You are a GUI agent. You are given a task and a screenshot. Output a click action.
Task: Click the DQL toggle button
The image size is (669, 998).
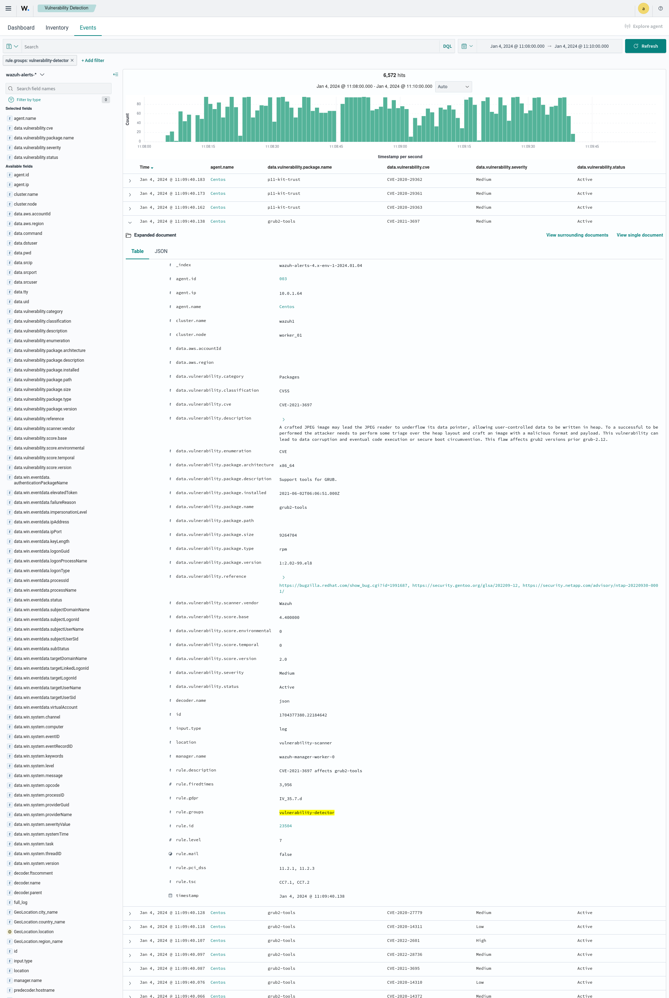point(446,47)
